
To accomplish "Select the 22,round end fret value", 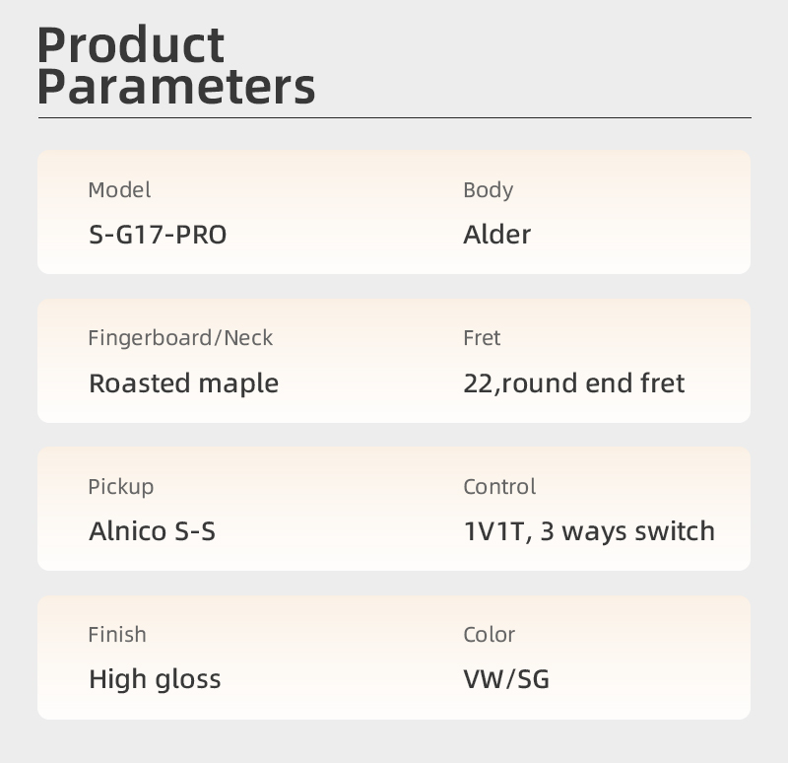I will tap(573, 383).
